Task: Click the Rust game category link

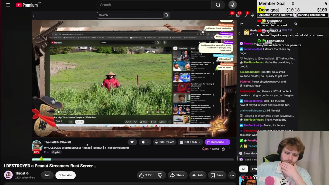Action: [47, 152]
